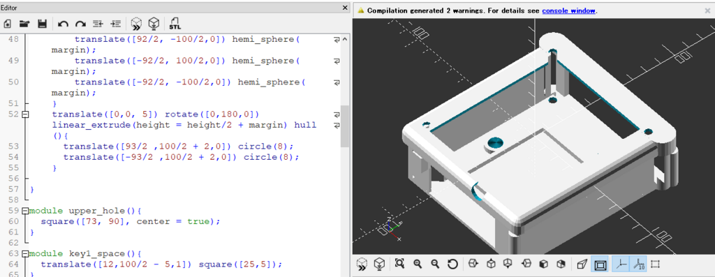Open a file using the folder icon

click(x=24, y=24)
